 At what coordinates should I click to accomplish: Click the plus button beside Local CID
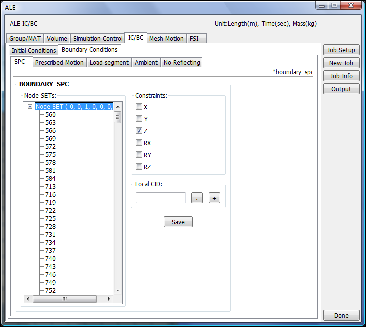pos(214,198)
